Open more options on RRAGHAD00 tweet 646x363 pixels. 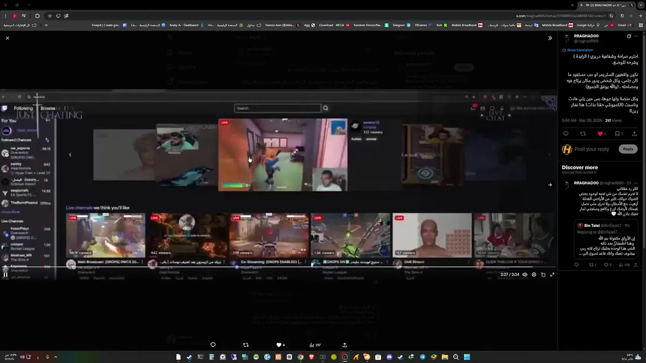636,36
